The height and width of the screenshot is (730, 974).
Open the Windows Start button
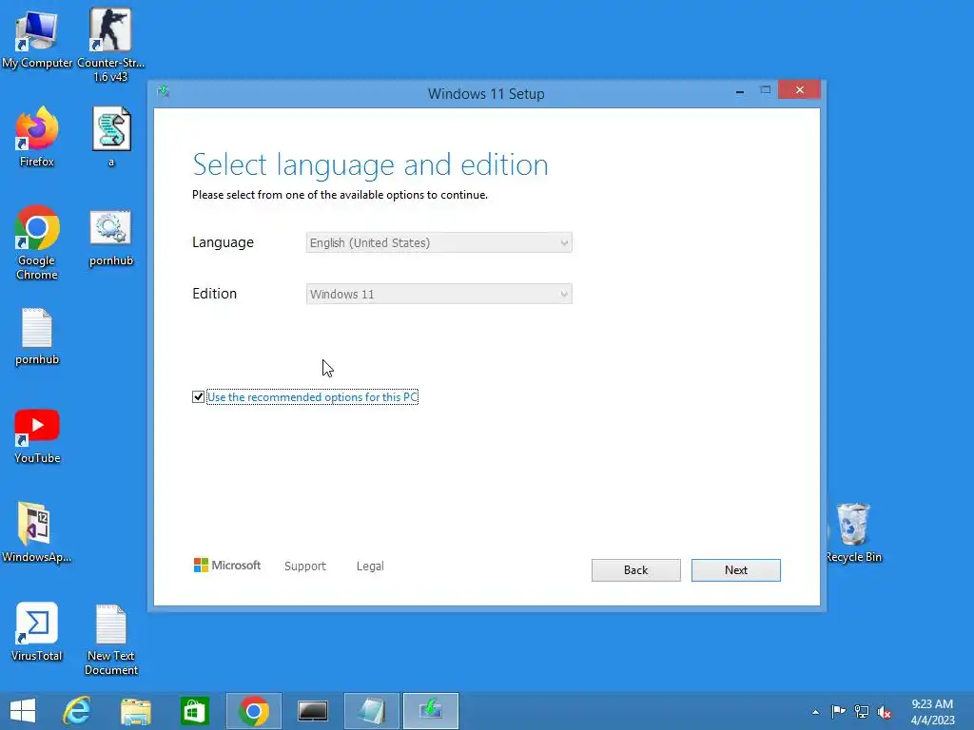pos(23,711)
